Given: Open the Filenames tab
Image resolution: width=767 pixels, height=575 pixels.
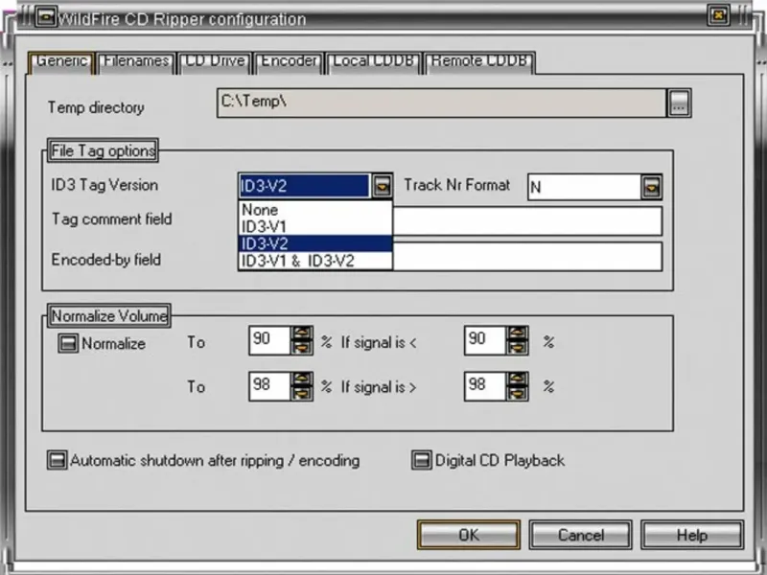Looking at the screenshot, I should [x=136, y=61].
